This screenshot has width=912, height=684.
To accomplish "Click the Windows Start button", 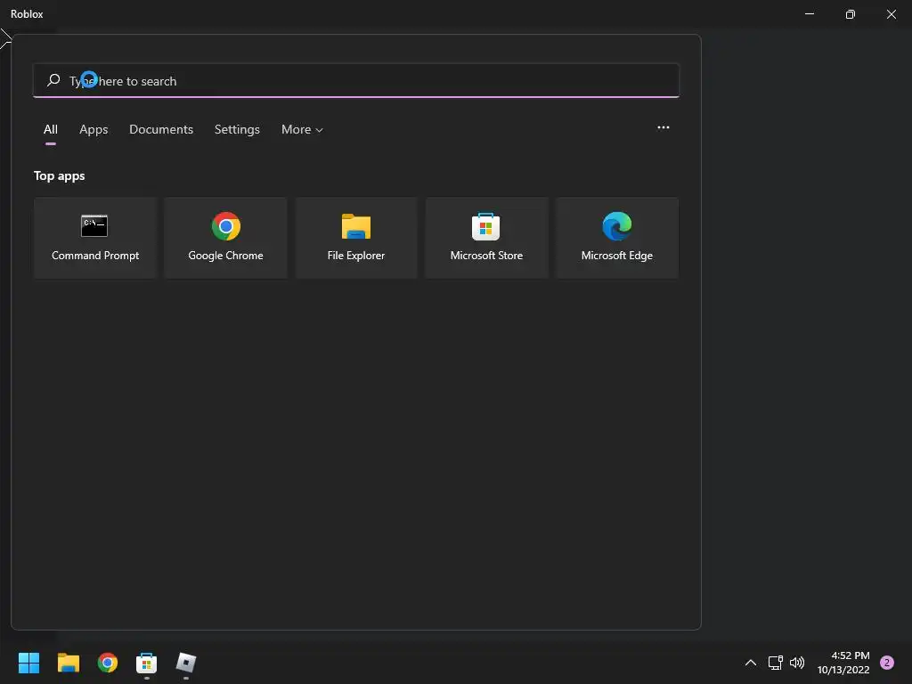I will pyautogui.click(x=28, y=663).
